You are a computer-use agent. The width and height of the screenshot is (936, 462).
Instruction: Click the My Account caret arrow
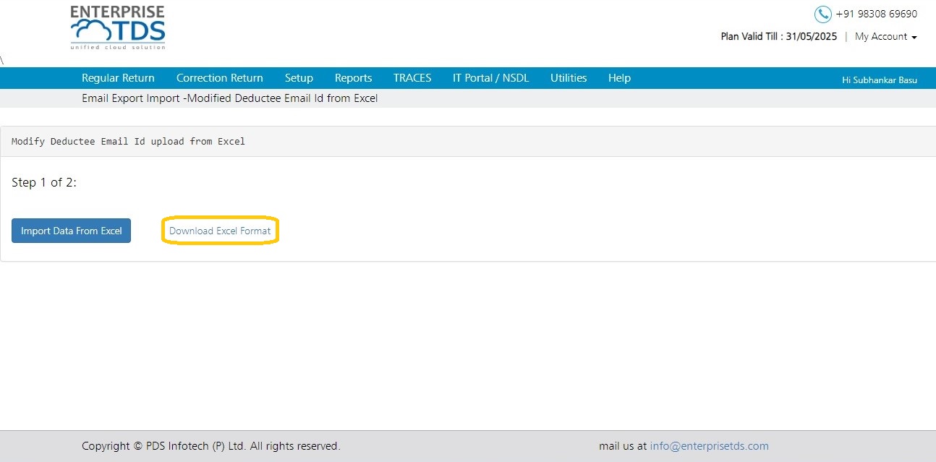click(x=914, y=37)
